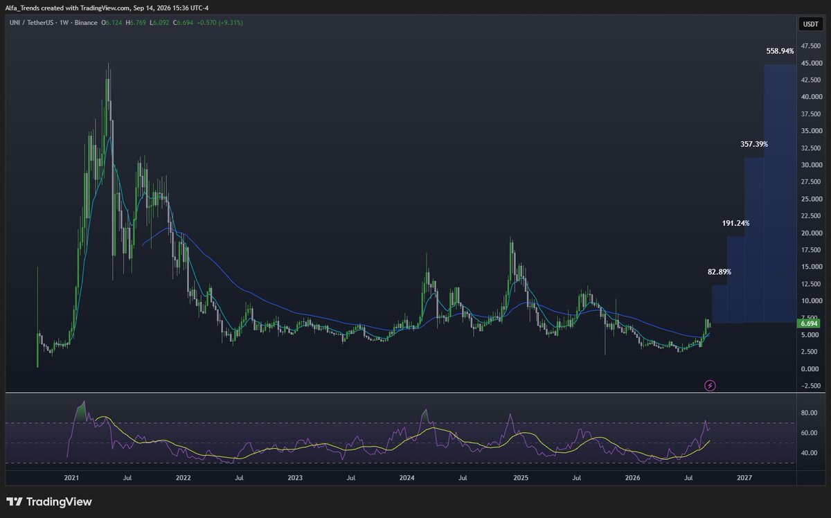Click the 47.500 price axis label
The image size is (831, 518).
[810, 46]
